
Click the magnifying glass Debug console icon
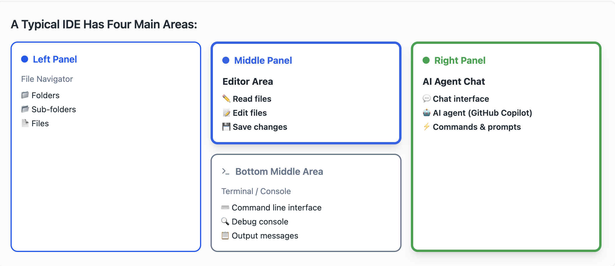[225, 221]
